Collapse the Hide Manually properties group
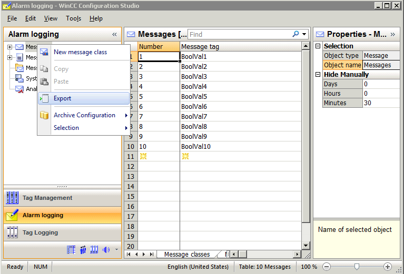Viewport: 404px width, 274px height. [318, 75]
